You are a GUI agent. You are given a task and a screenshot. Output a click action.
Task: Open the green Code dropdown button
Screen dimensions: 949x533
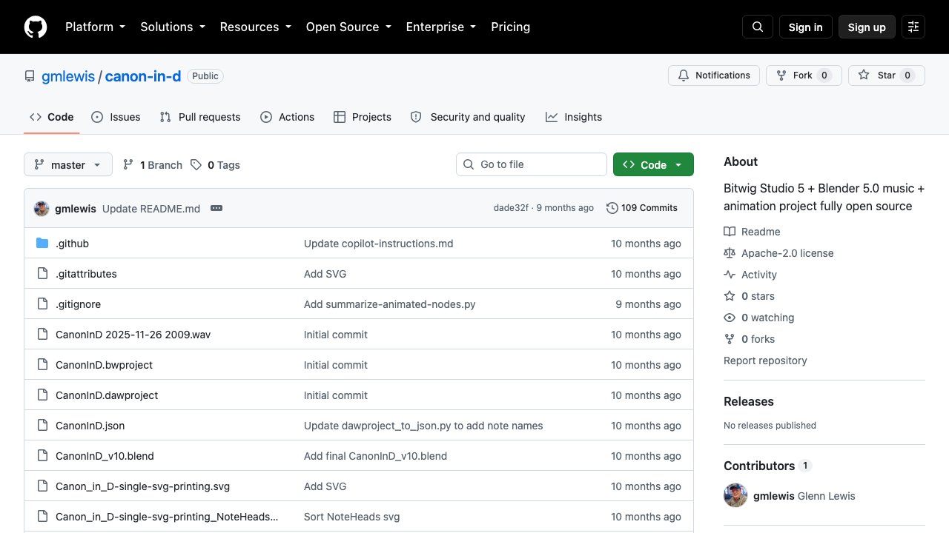pos(653,164)
